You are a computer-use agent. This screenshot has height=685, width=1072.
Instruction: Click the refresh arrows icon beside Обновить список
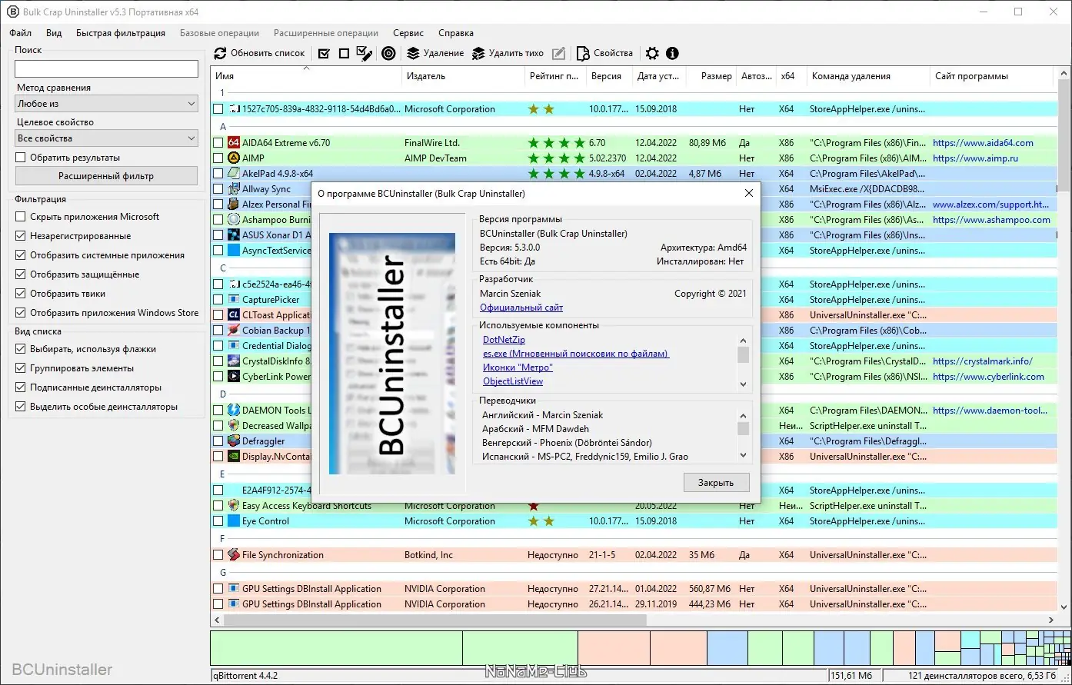click(221, 53)
